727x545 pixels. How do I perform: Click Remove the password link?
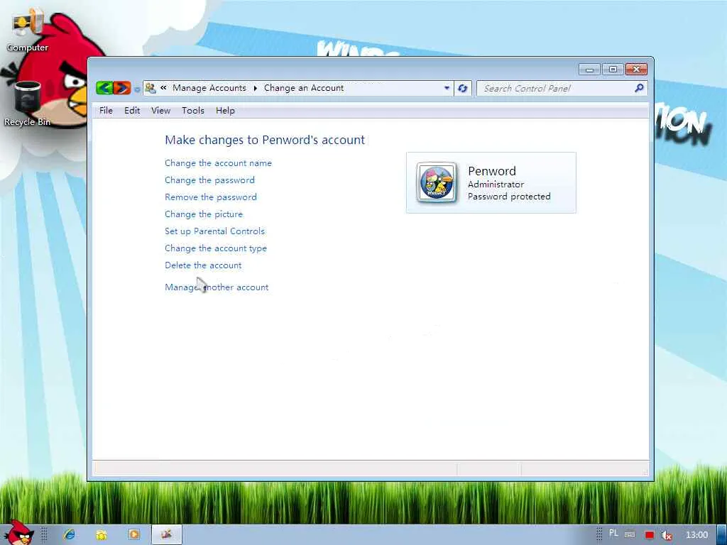click(210, 197)
